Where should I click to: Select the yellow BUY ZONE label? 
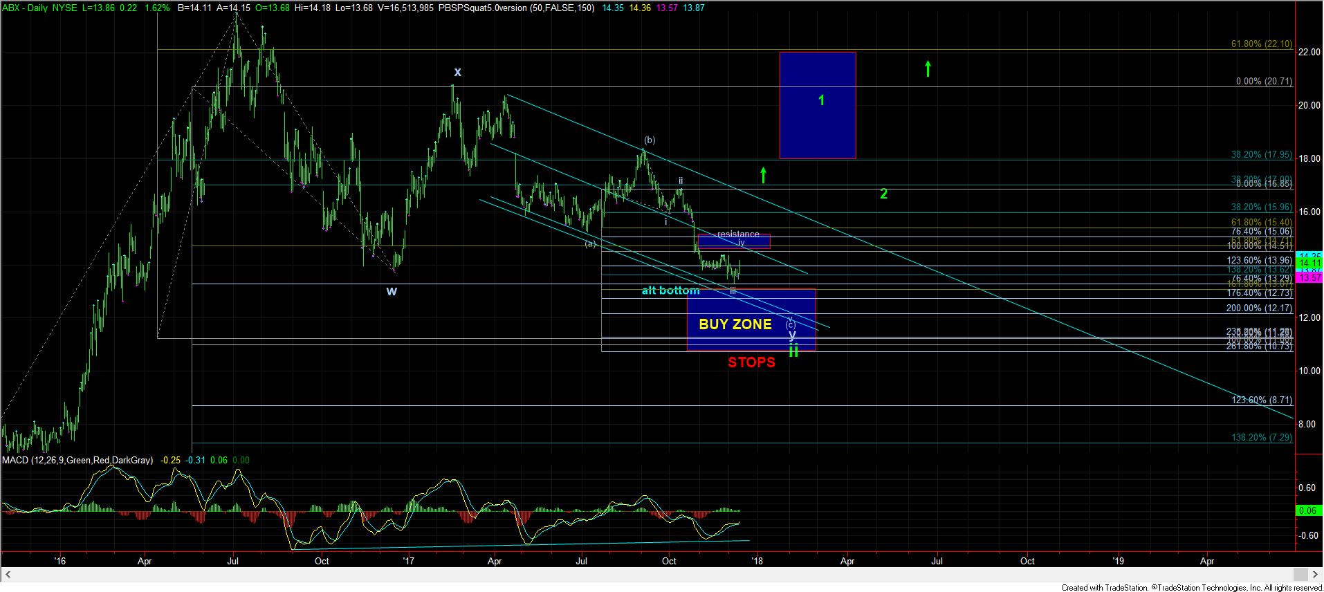click(x=735, y=324)
